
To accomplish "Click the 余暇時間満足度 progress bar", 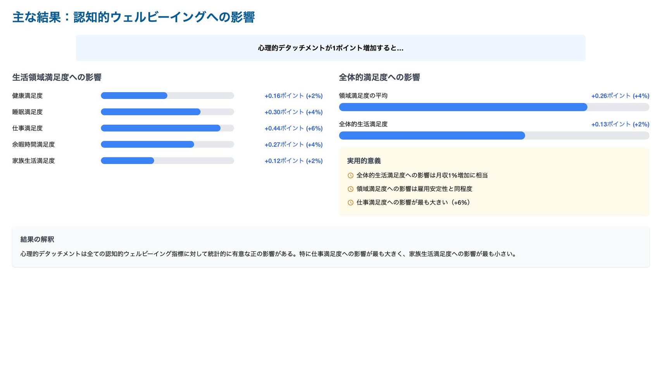I will coord(167,145).
